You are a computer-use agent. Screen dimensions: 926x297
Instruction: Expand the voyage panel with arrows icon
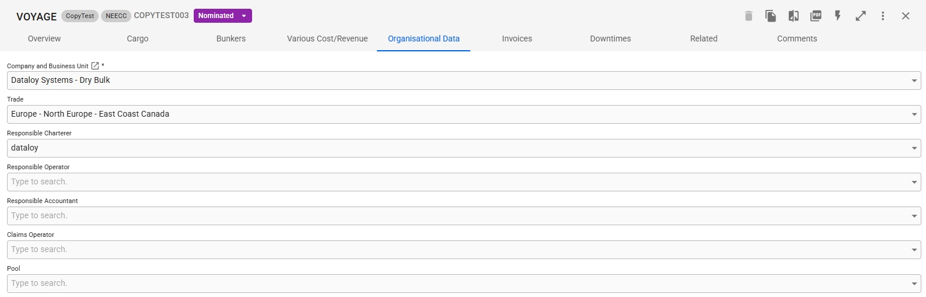coord(861,16)
